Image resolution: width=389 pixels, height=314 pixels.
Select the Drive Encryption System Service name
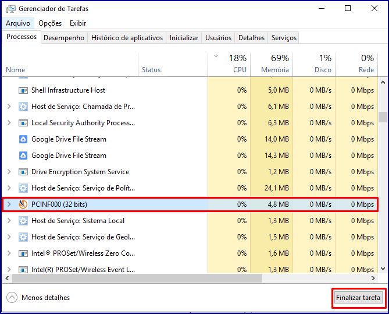pyautogui.click(x=80, y=172)
